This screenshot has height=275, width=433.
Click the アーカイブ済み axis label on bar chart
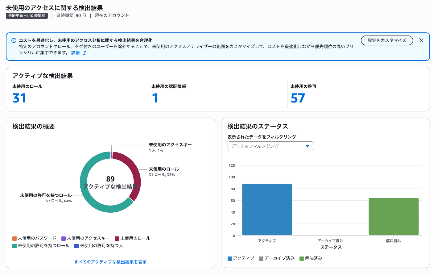point(330,241)
